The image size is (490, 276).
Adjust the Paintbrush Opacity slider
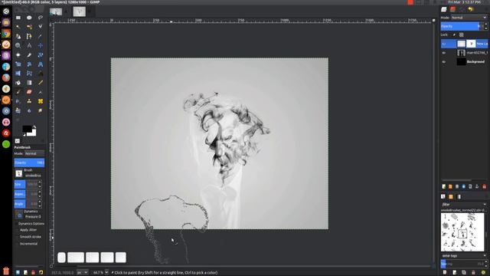point(29,163)
